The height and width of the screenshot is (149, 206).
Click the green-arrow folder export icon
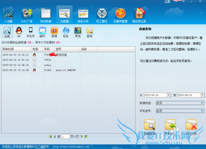[x=170, y=125]
